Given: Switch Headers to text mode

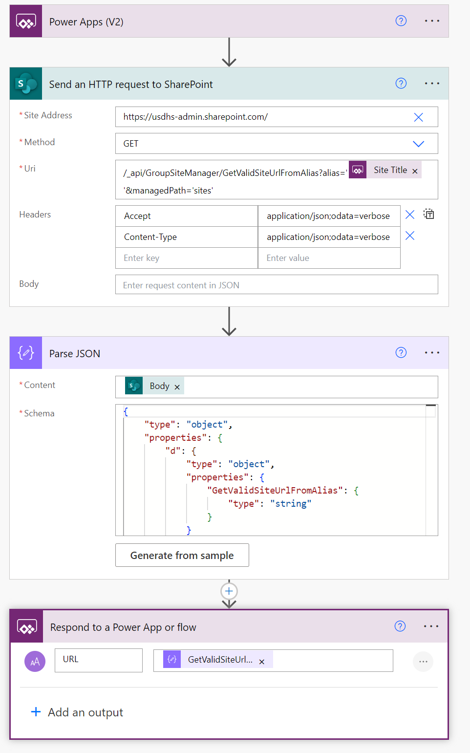Looking at the screenshot, I should (x=428, y=214).
